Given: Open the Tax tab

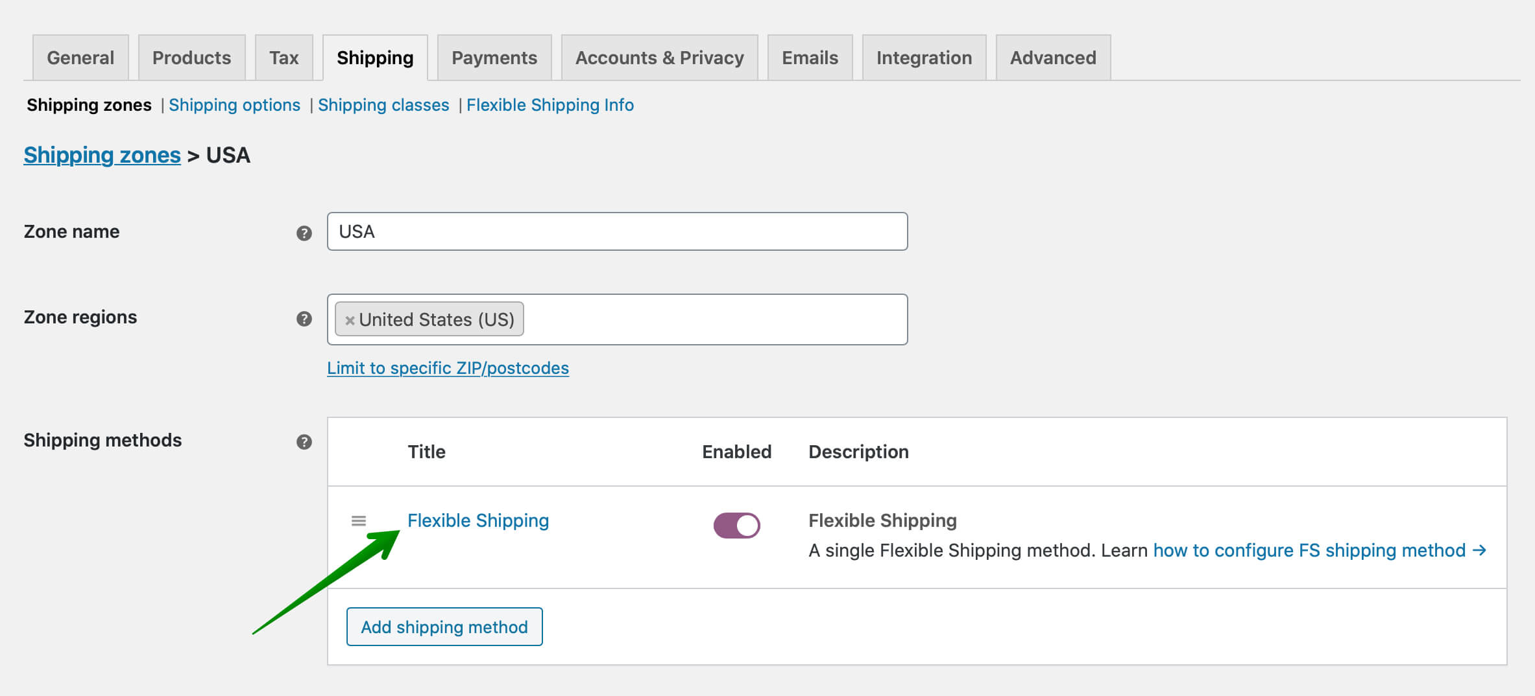Looking at the screenshot, I should click(284, 58).
